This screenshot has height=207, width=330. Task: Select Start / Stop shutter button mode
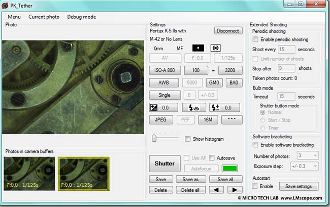coord(262,120)
